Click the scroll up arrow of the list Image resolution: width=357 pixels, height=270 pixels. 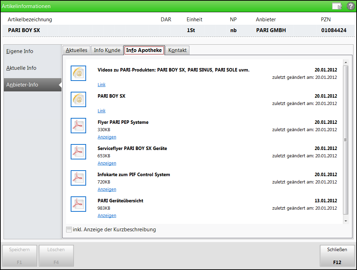pos(346,62)
